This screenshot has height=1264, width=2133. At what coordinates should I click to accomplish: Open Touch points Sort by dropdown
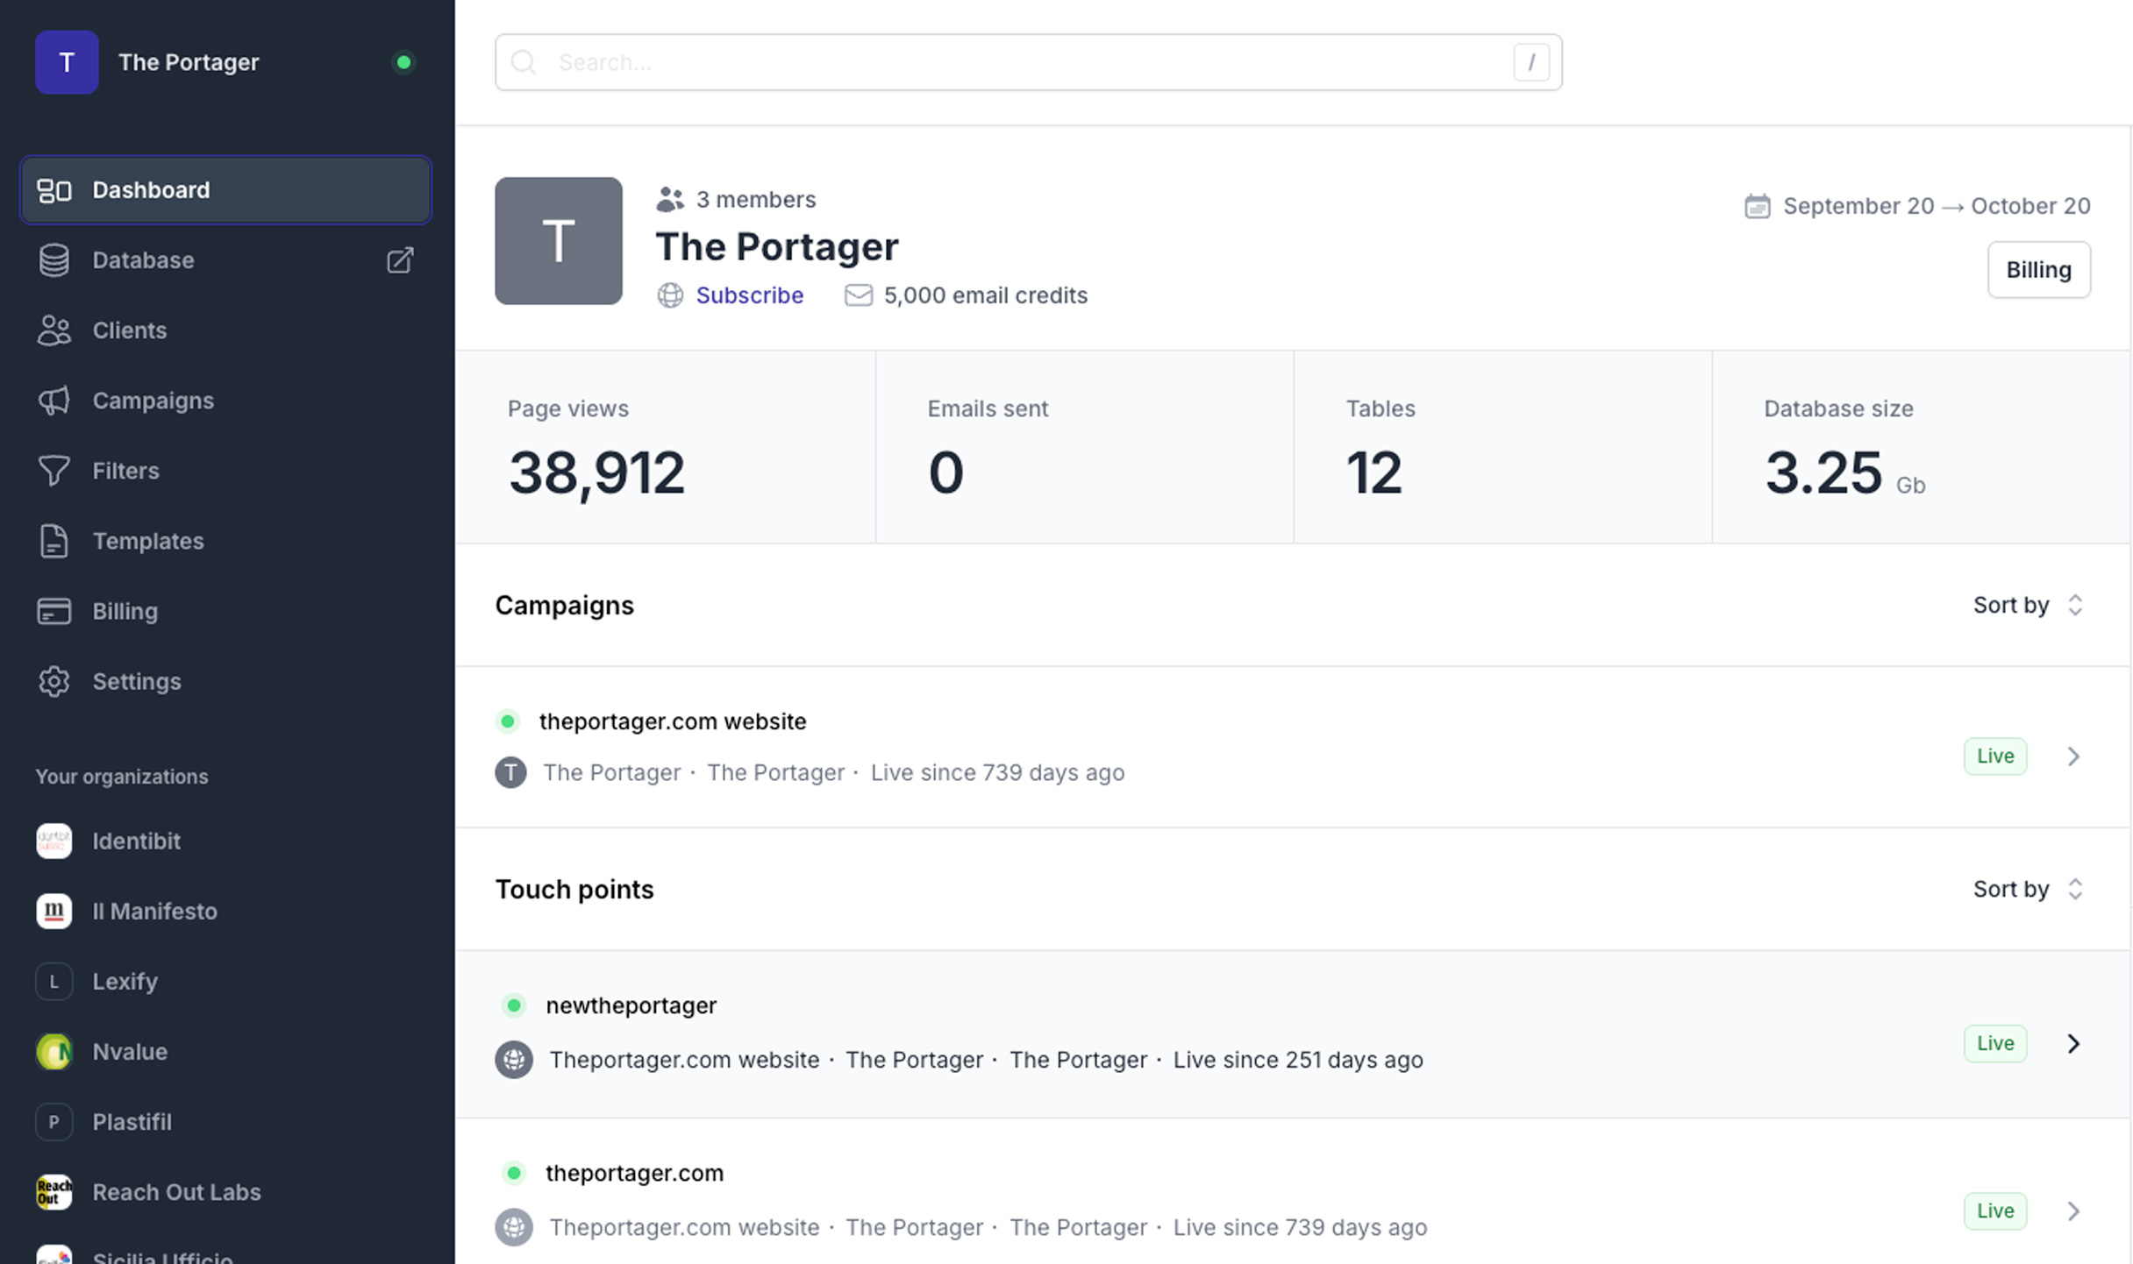click(x=2028, y=889)
